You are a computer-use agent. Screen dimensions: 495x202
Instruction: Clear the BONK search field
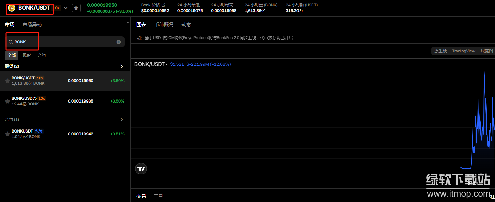119,42
